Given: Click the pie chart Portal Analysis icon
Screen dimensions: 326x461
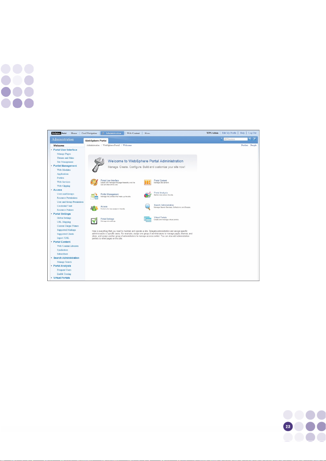Looking at the screenshot, I should point(148,195).
